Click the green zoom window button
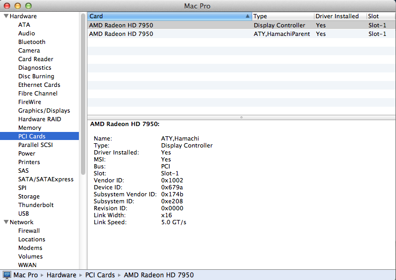Image resolution: width=396 pixels, height=280 pixels. click(x=28, y=6)
